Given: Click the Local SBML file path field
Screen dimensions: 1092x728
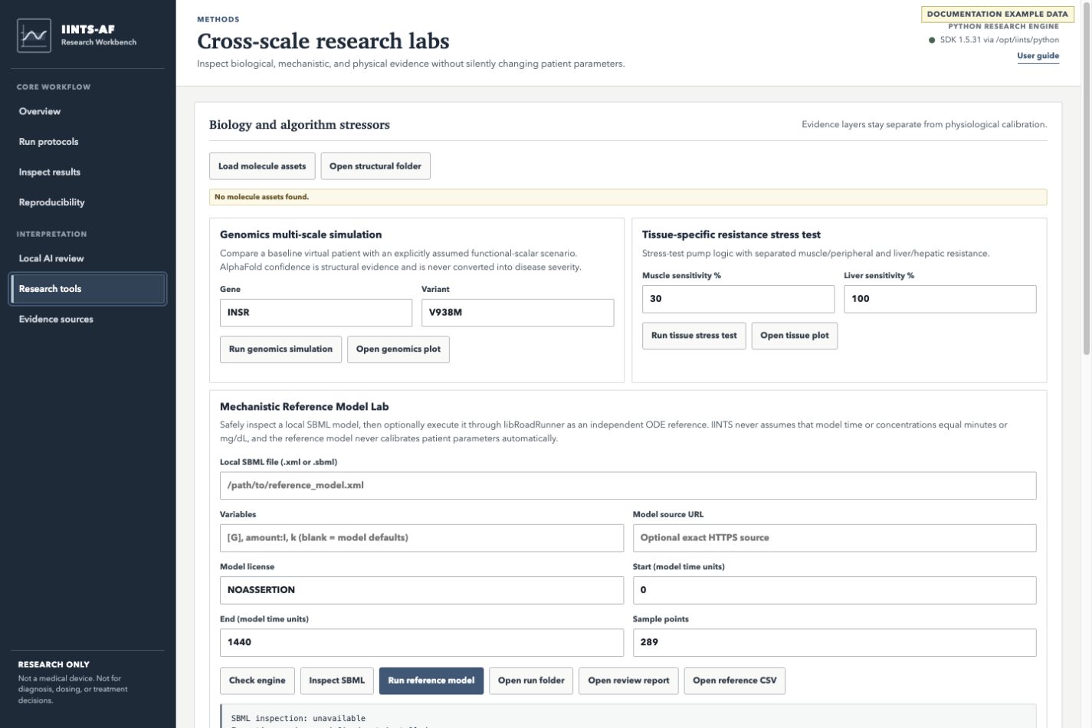Looking at the screenshot, I should tap(628, 486).
